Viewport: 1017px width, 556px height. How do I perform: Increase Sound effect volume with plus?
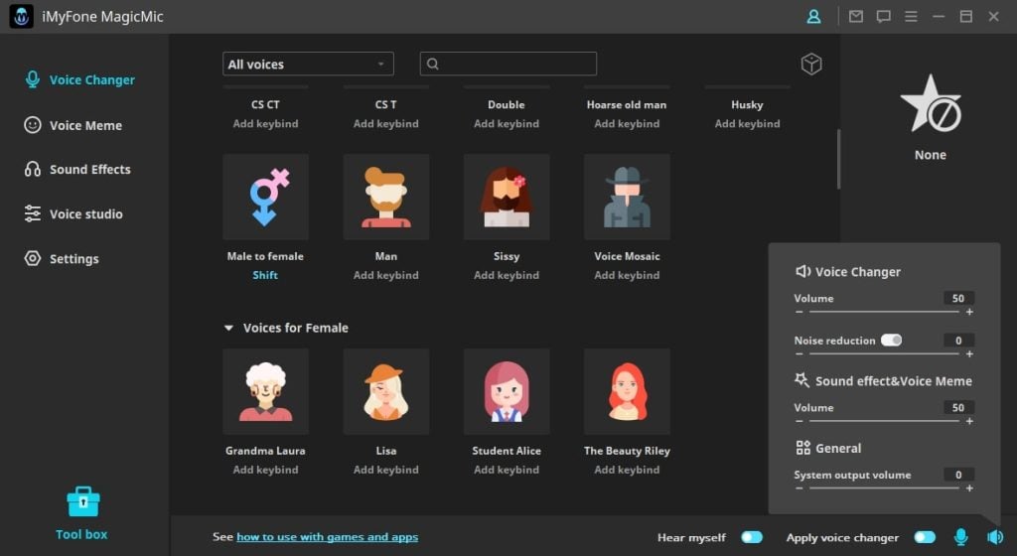point(969,421)
